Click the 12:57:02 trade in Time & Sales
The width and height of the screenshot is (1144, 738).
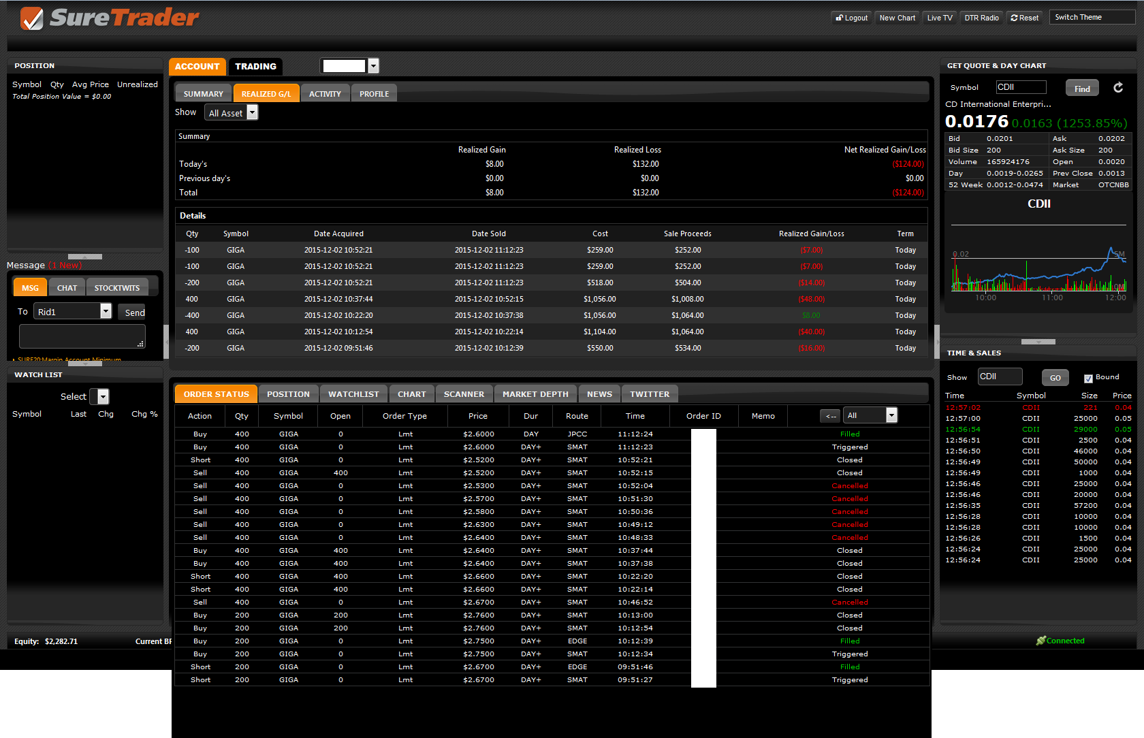1038,408
